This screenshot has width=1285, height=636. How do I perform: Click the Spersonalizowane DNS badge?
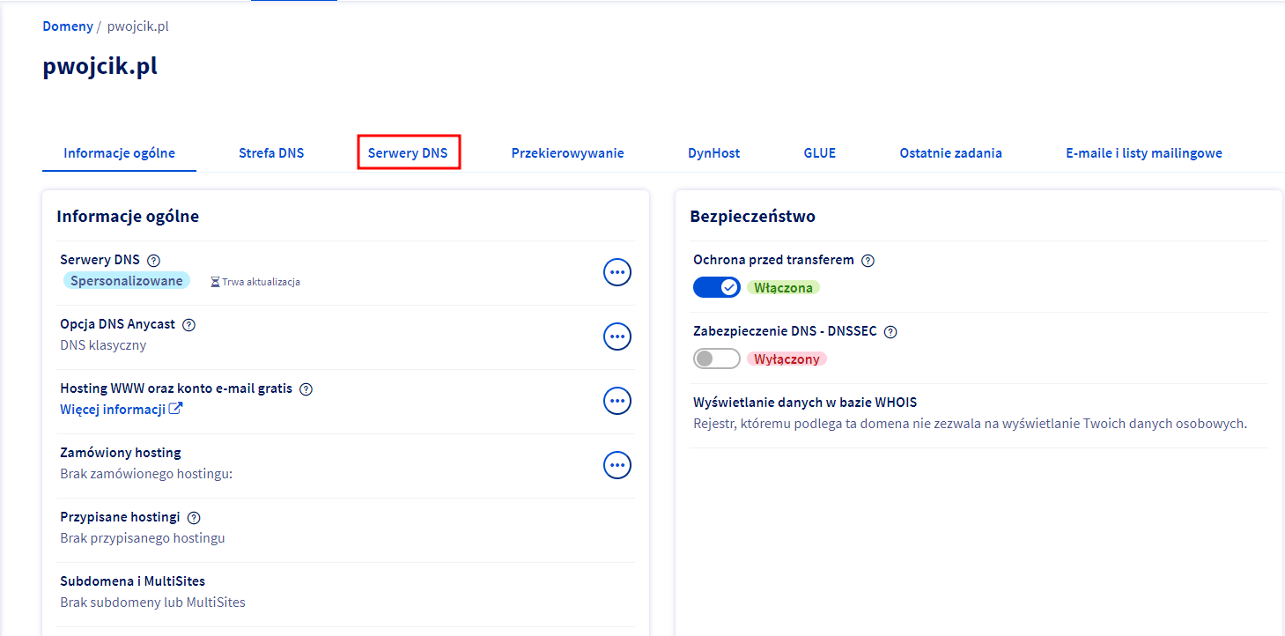tap(126, 281)
